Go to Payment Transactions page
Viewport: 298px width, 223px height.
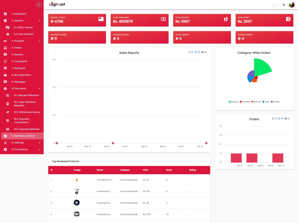(x=22, y=121)
